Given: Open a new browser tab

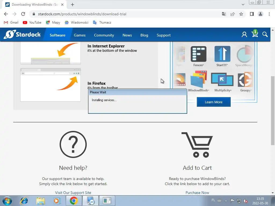Looking at the screenshot, I should point(73,5).
